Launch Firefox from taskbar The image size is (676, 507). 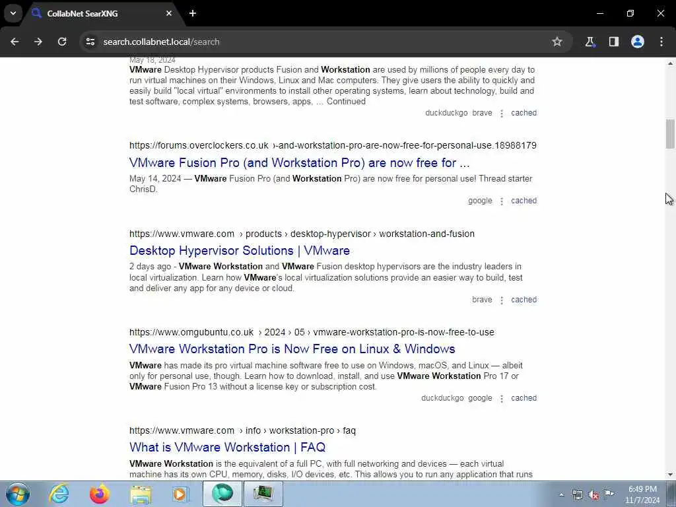click(x=100, y=494)
